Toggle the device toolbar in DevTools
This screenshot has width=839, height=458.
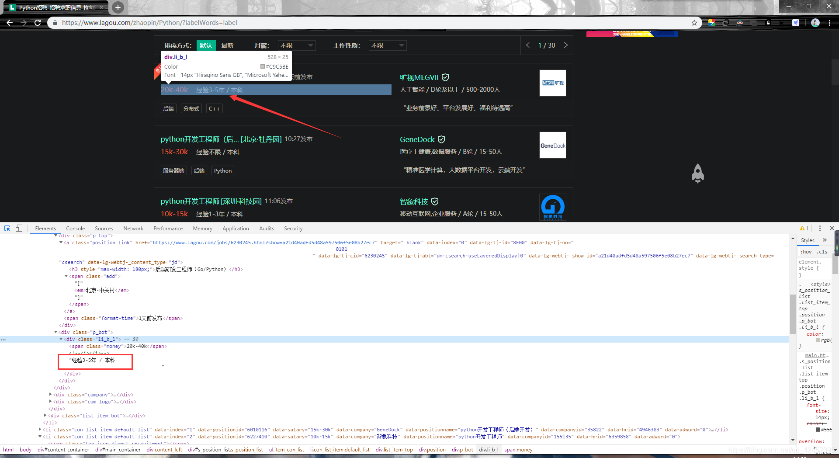[19, 228]
